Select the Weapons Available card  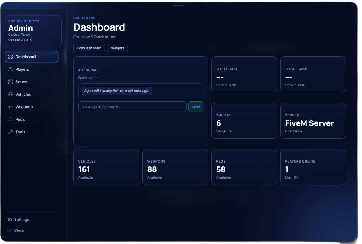(175, 167)
